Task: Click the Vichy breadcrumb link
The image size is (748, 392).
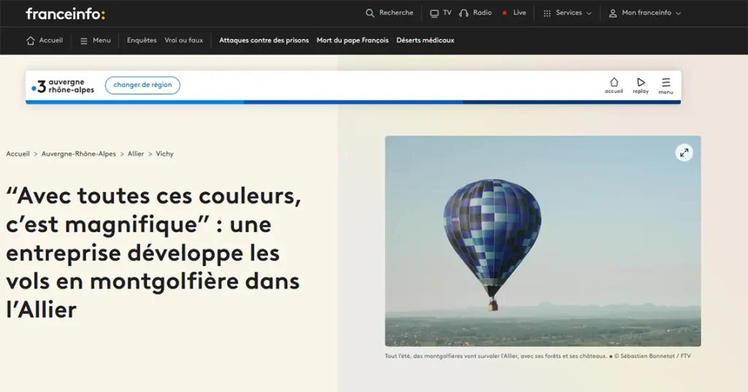Action: pyautogui.click(x=164, y=153)
